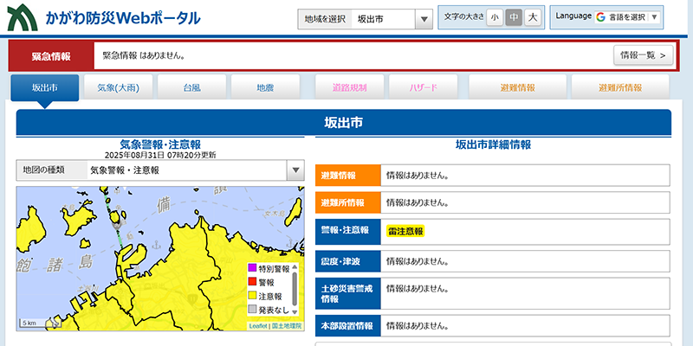Screen dimensions: 693x346
Task: Click the region dropdown arrow button
Action: click(x=424, y=19)
